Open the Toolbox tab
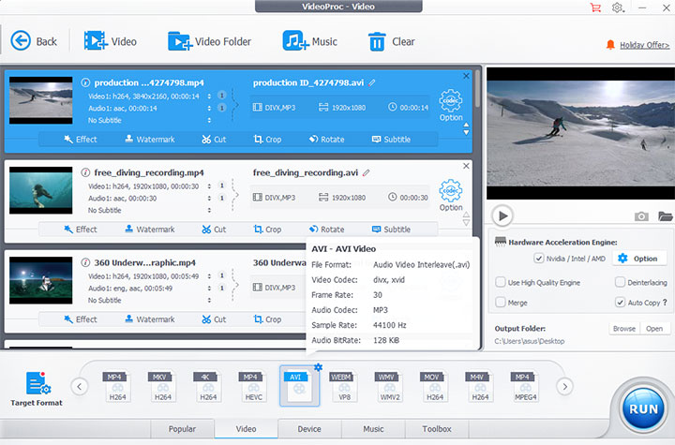Image resolution: width=675 pixels, height=445 pixels. pyautogui.click(x=436, y=430)
